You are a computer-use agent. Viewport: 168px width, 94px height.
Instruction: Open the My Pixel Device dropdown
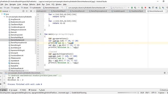(x=118, y=8)
